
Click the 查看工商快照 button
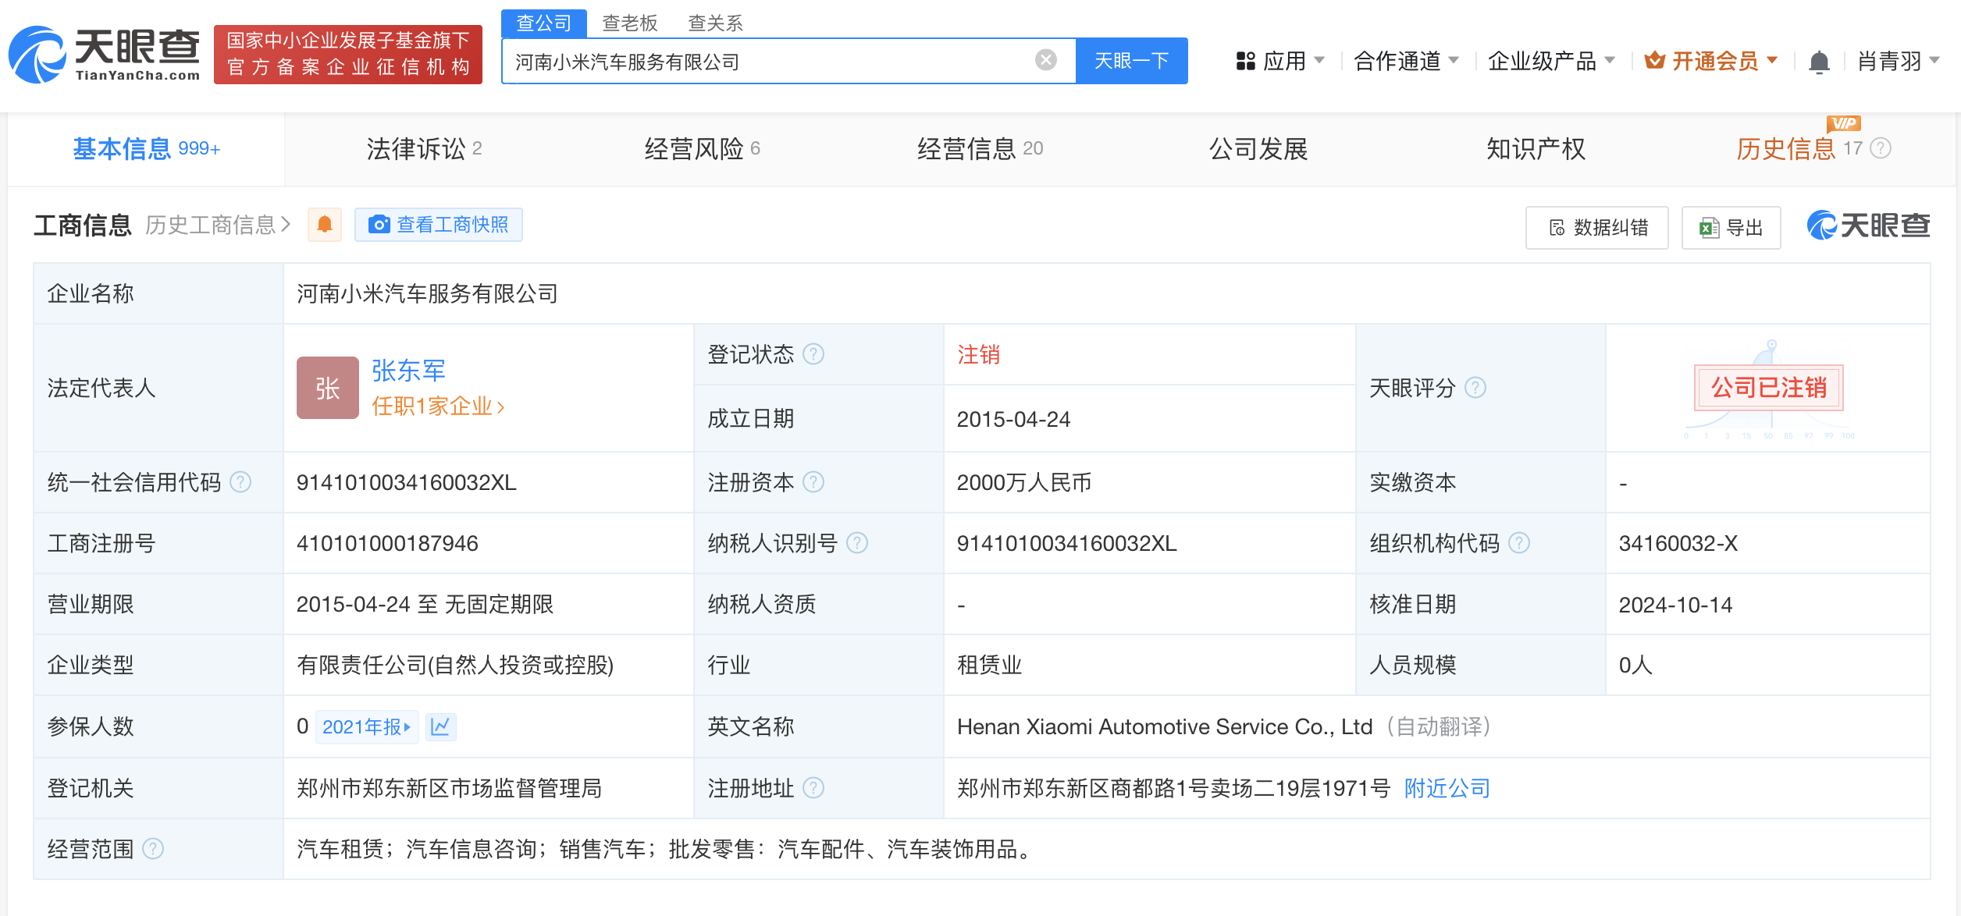click(439, 225)
